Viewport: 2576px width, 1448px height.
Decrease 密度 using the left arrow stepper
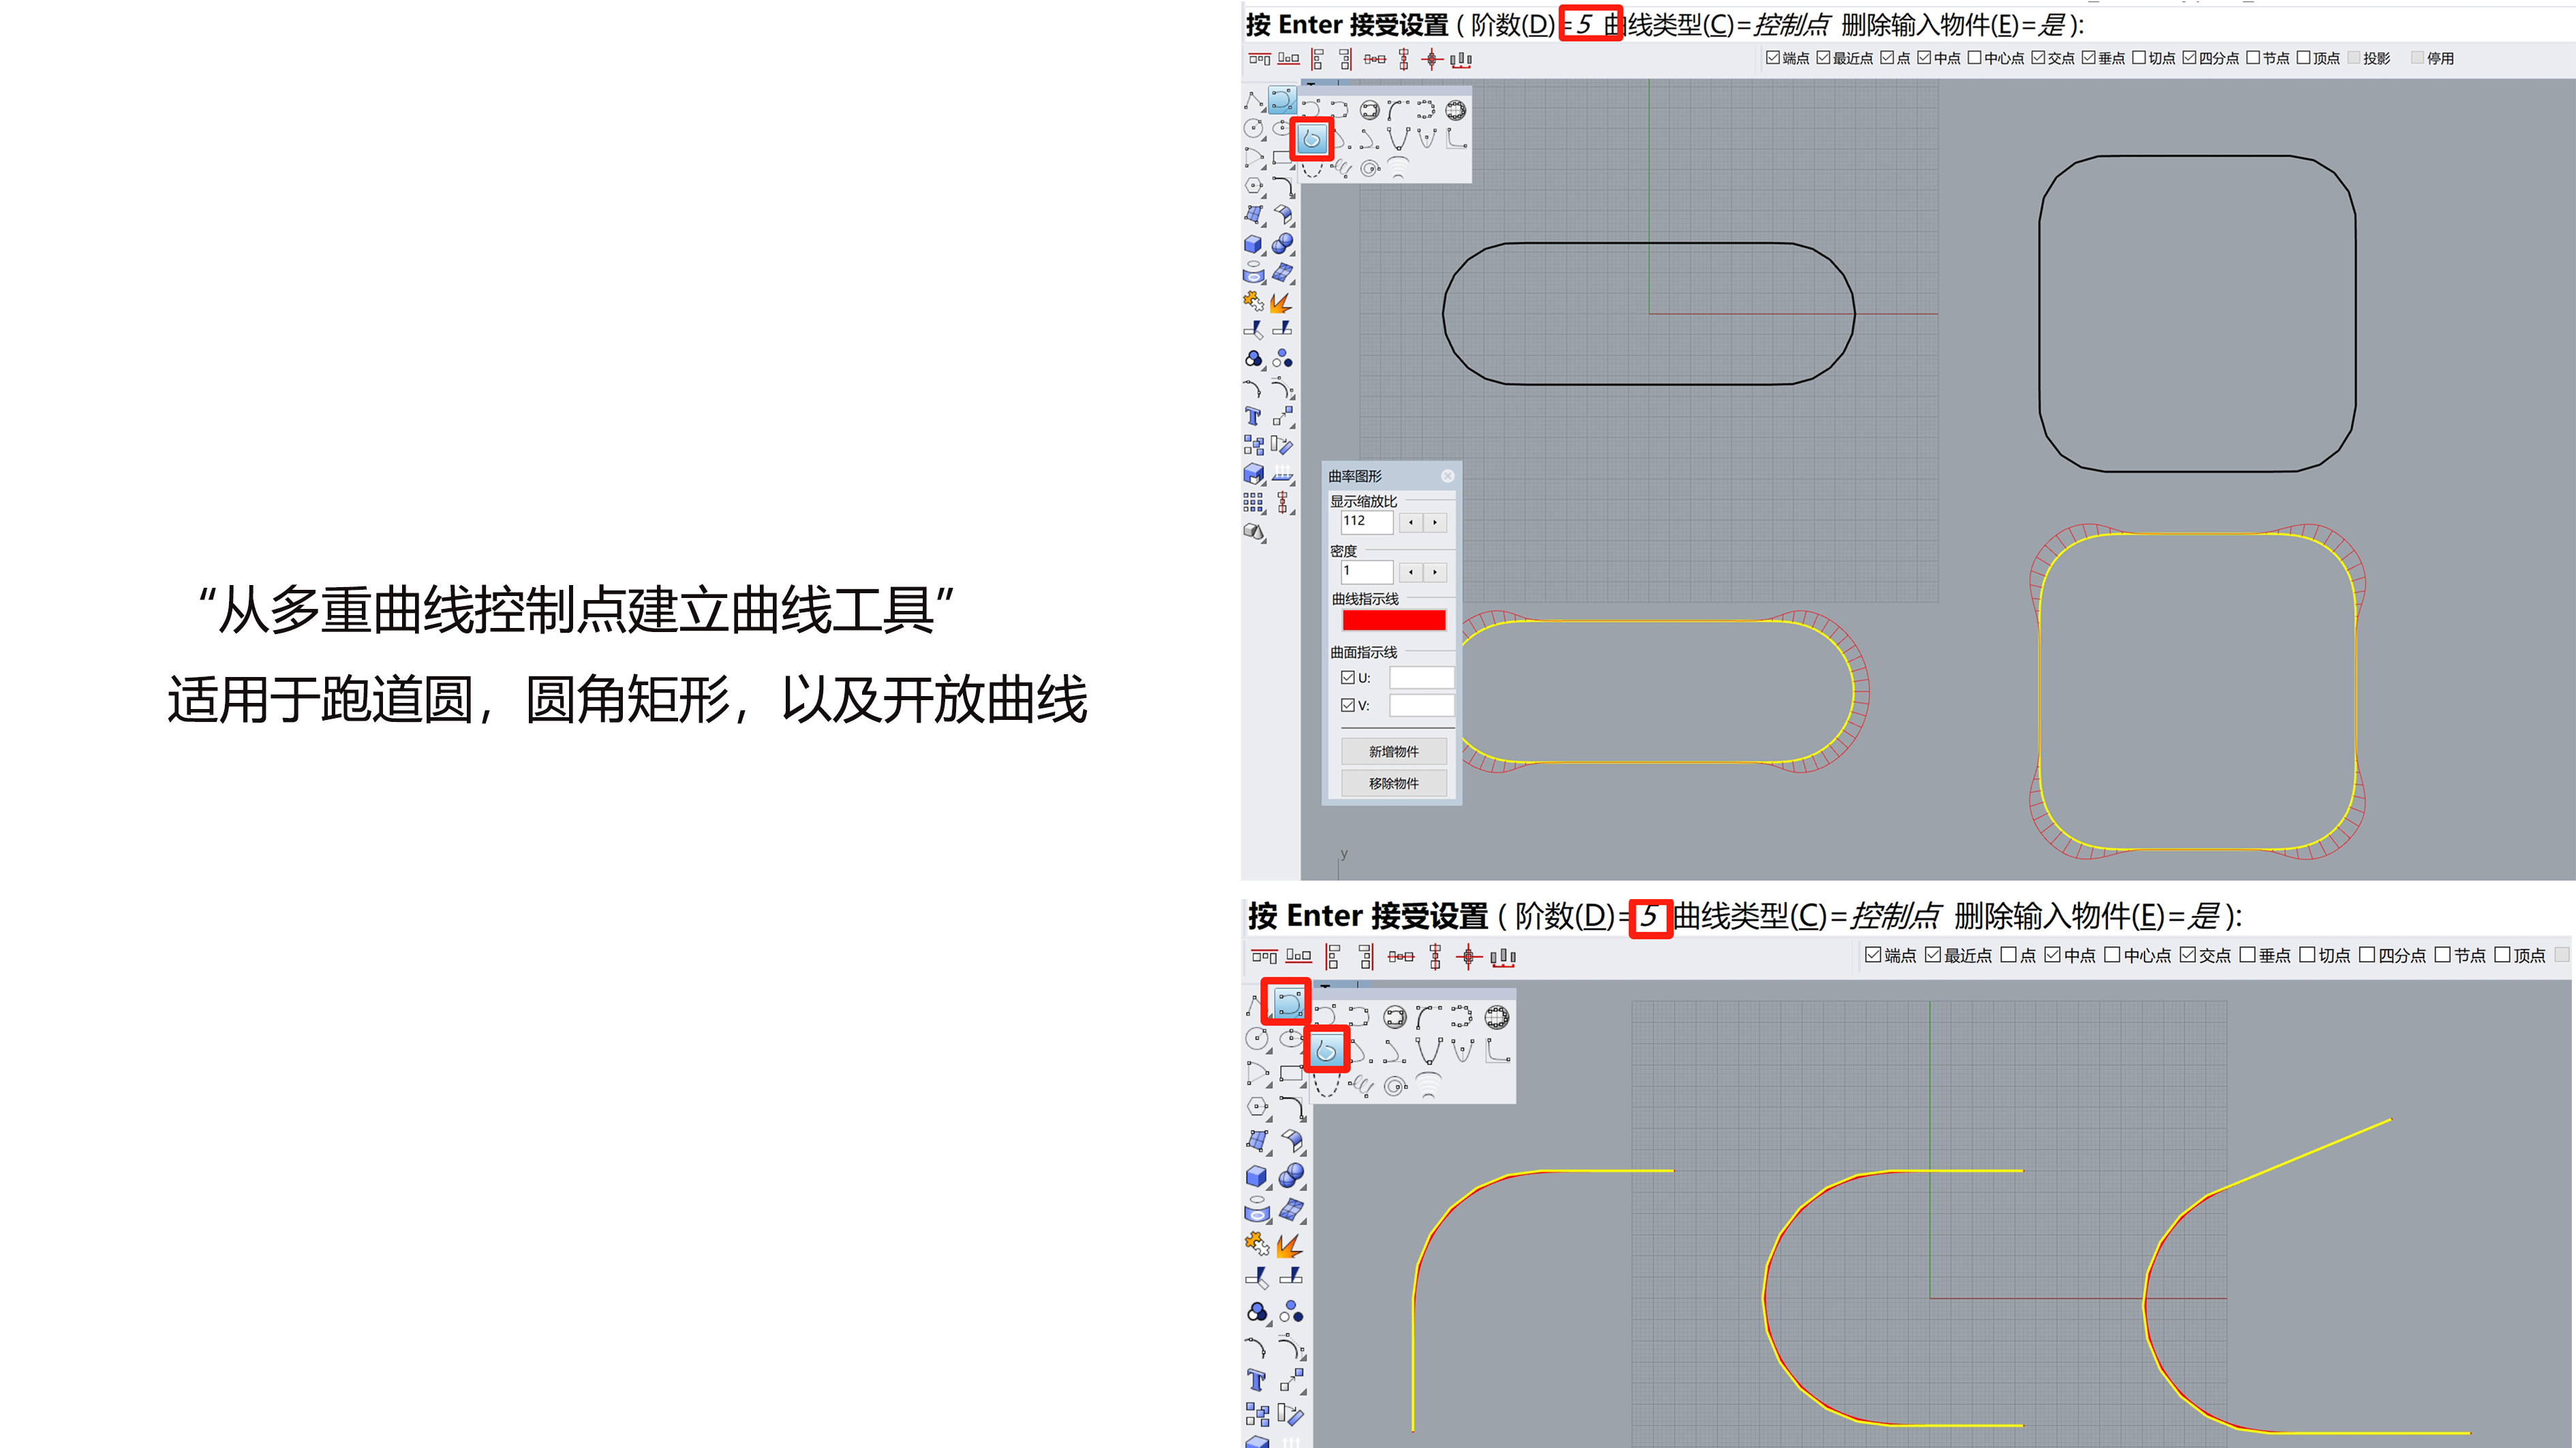point(1411,573)
